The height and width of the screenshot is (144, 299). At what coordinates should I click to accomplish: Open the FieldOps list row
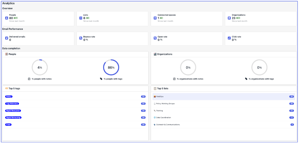(160, 97)
